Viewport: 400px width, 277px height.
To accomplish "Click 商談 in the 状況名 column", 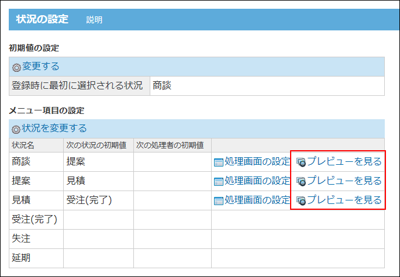I will tap(21, 161).
